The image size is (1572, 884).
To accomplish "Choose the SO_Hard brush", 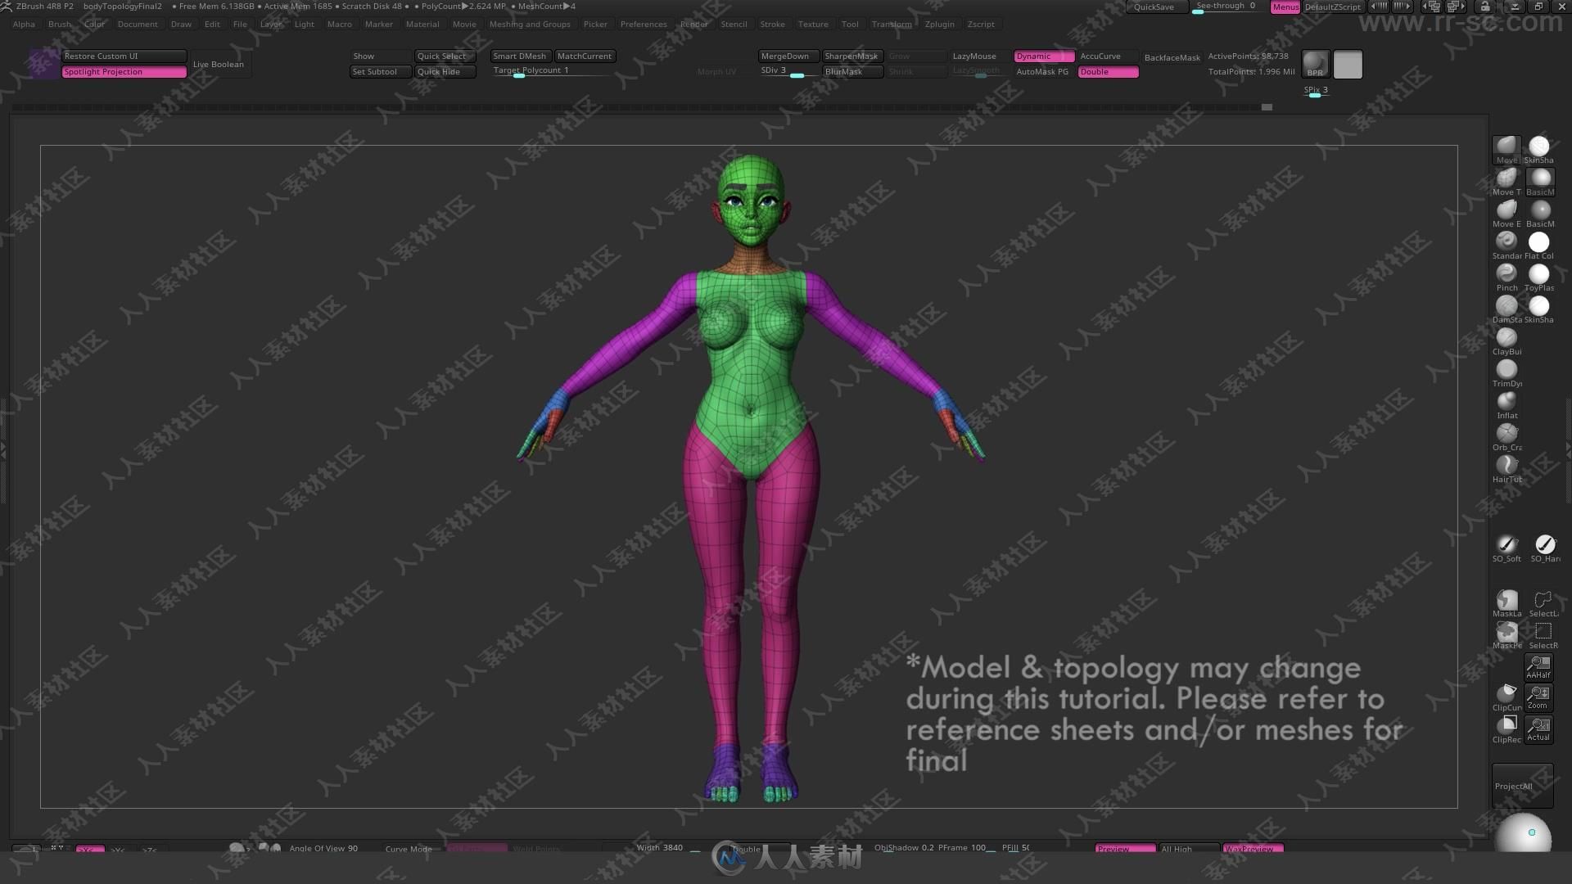I will pos(1545,548).
